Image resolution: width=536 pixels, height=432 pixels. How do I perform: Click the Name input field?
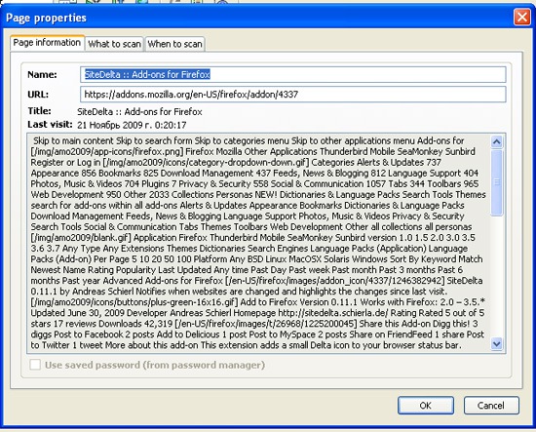pyautogui.click(x=293, y=74)
